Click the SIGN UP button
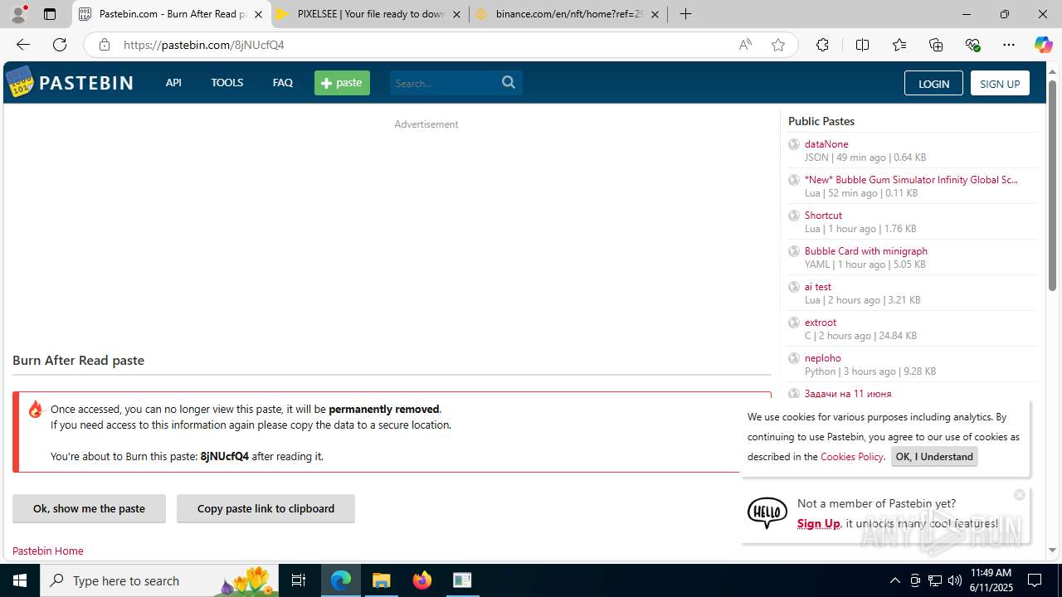 click(1000, 83)
